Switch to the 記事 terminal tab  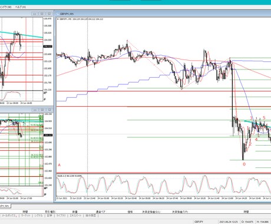pos(49,216)
